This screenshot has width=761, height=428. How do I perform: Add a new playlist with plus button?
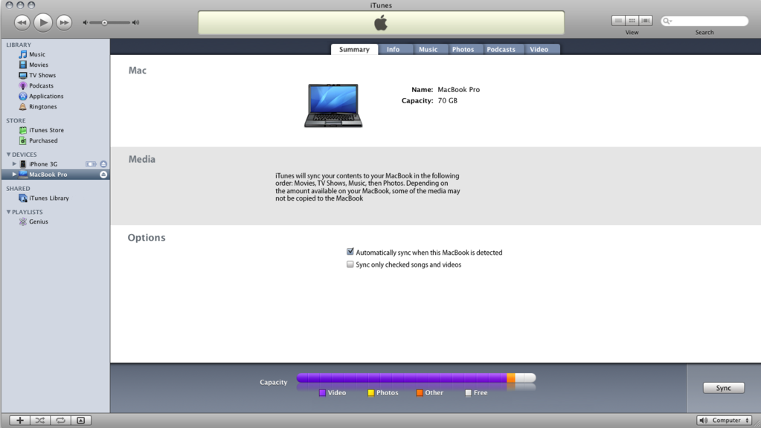tap(20, 421)
